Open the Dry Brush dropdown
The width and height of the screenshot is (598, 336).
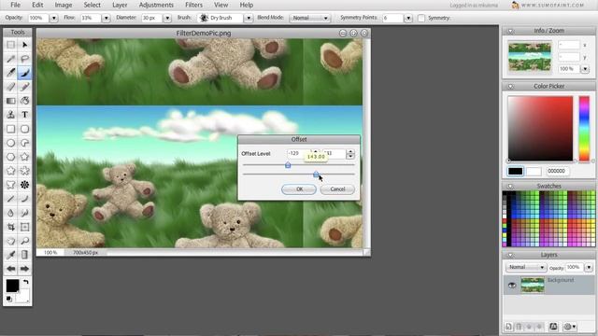coord(249,18)
